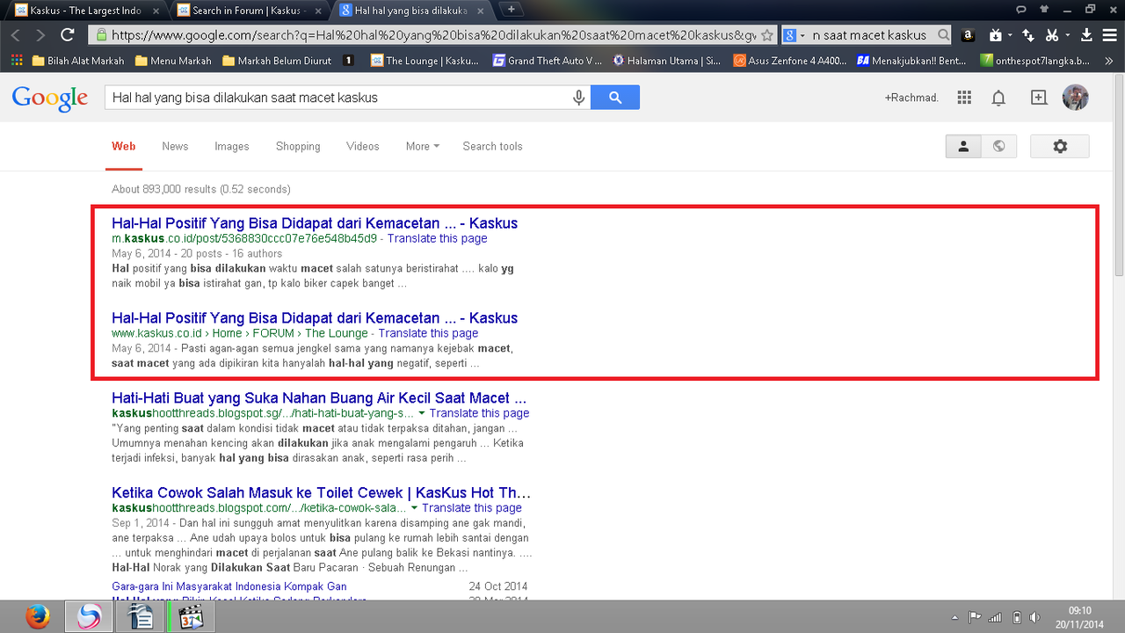
Task: Open +Rachmad profile link
Action: coord(911,98)
